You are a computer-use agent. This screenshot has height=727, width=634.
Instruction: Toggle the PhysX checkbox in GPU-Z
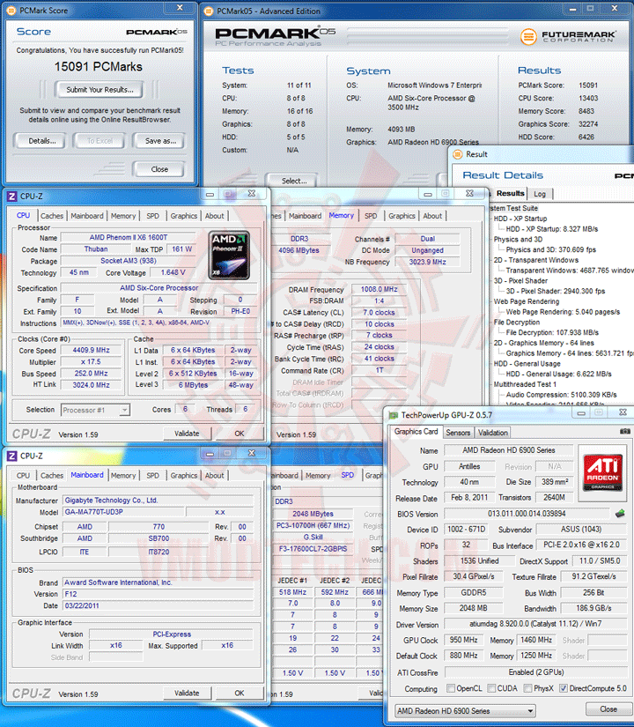point(527,688)
